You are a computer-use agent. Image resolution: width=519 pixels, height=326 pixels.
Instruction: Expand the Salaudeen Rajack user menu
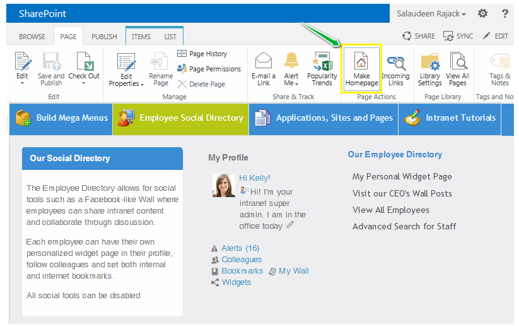click(431, 14)
